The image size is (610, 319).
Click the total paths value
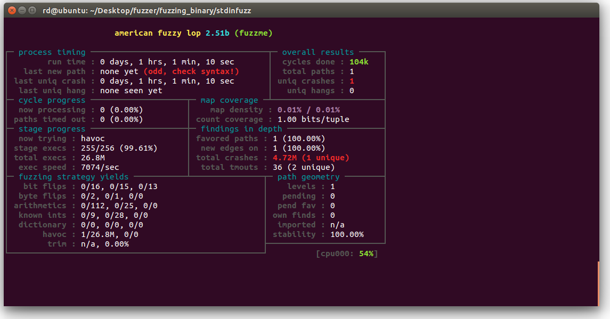click(352, 71)
